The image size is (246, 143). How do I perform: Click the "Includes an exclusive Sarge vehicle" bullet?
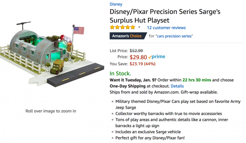[x=148, y=132]
